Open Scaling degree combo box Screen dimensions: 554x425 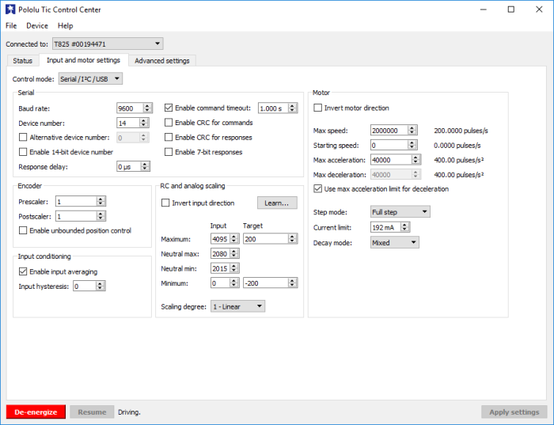pos(237,306)
